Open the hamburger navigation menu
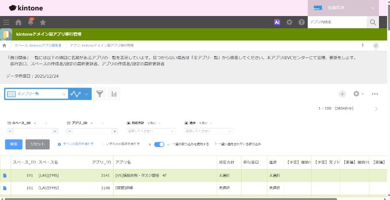The image size is (390, 200). click(6, 22)
